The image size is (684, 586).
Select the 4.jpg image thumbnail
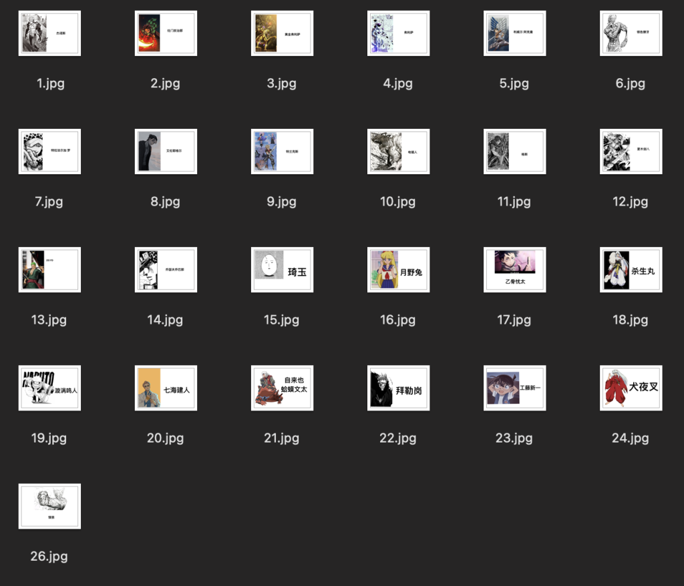coord(398,33)
